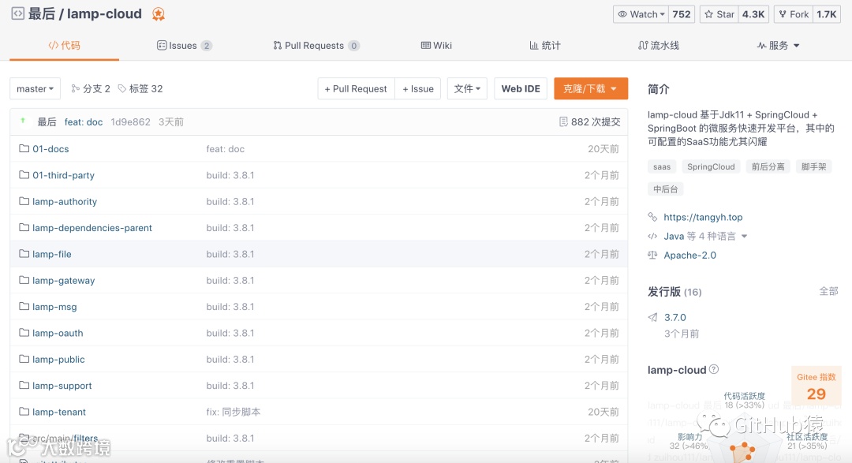The image size is (852, 463).
Task: Click the + Issue button
Action: [418, 88]
